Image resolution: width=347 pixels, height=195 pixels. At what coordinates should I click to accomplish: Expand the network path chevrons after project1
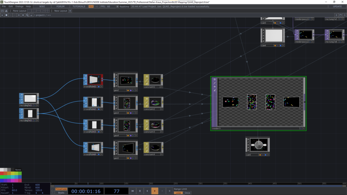click(49, 15)
